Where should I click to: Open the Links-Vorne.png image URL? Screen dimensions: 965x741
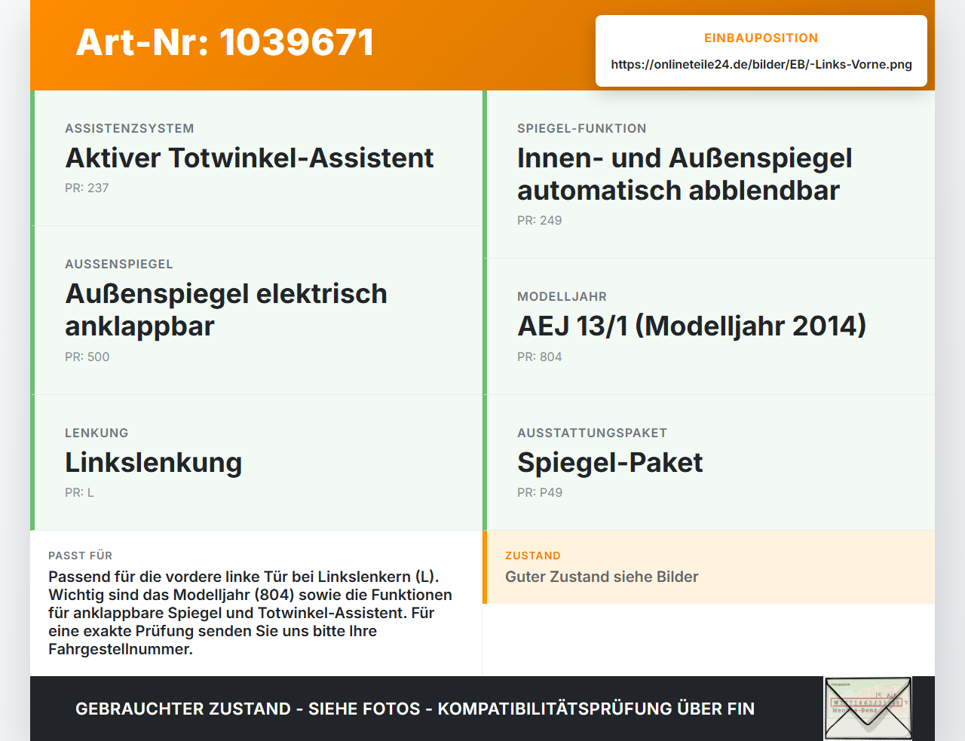[x=761, y=65]
